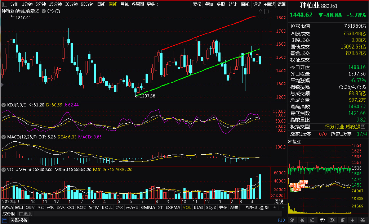
Task: Expand the 更多 period options
Action: [x=152, y=4]
